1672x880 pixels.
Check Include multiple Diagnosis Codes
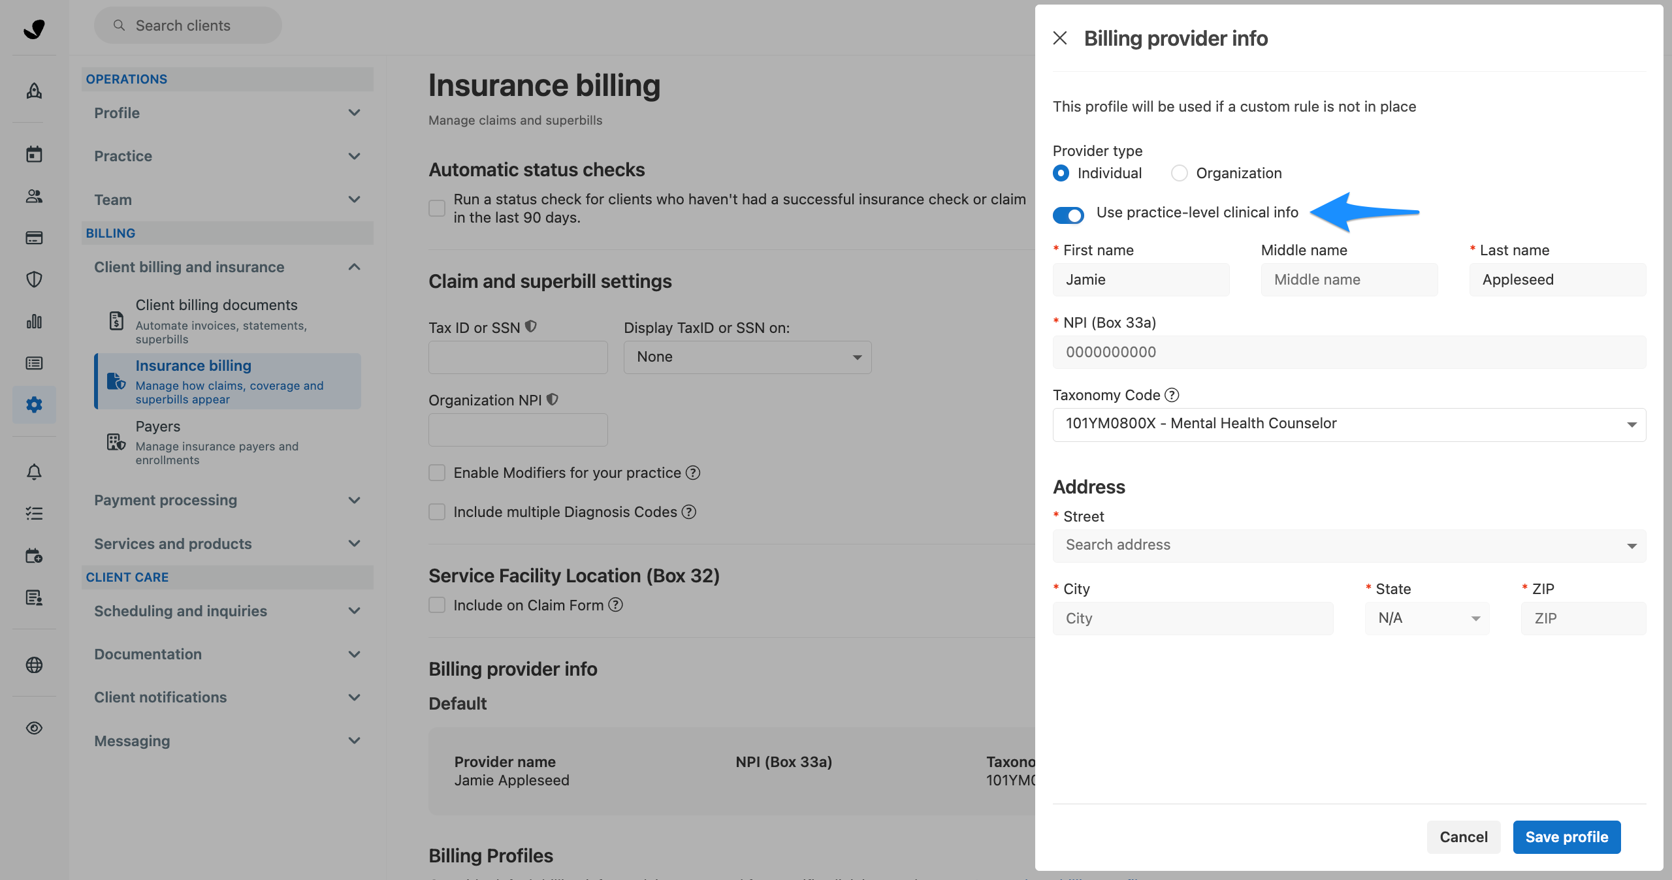pos(437,512)
